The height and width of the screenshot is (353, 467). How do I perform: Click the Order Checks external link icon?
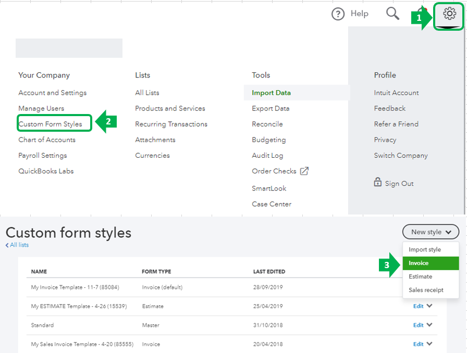(304, 171)
